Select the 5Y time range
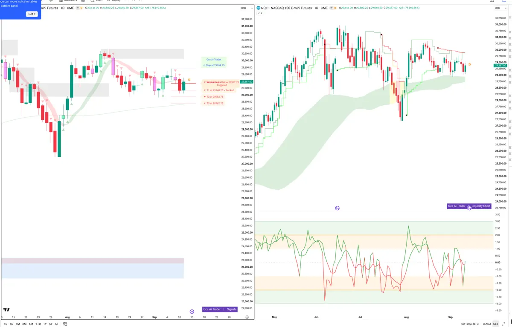512x327 pixels. [51, 324]
